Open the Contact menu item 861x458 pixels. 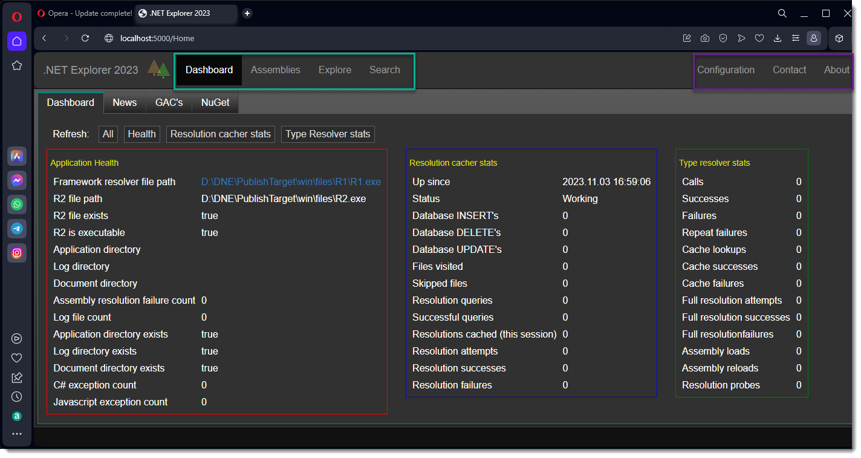tap(789, 70)
